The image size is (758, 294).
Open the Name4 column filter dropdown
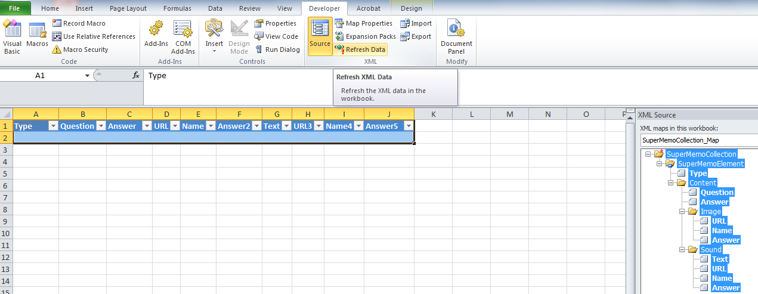[358, 126]
